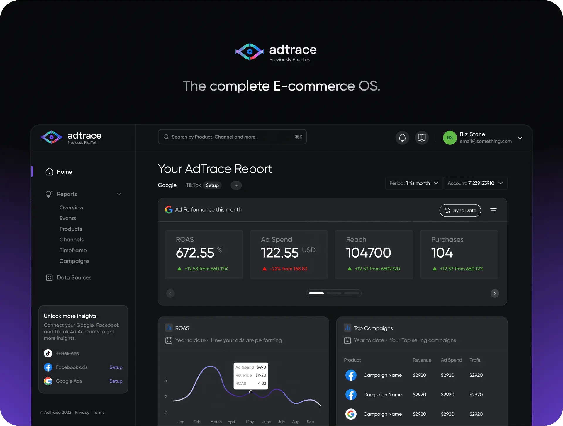This screenshot has height=426, width=563.
Task: Click the BS user avatar
Action: [450, 138]
